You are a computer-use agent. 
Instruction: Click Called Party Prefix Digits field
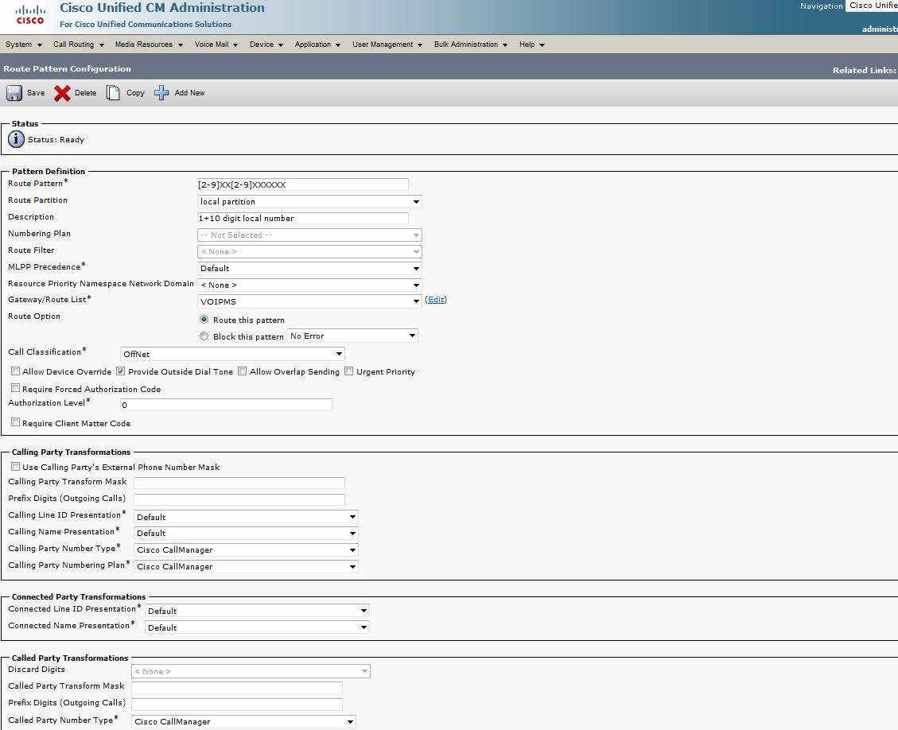(x=237, y=704)
